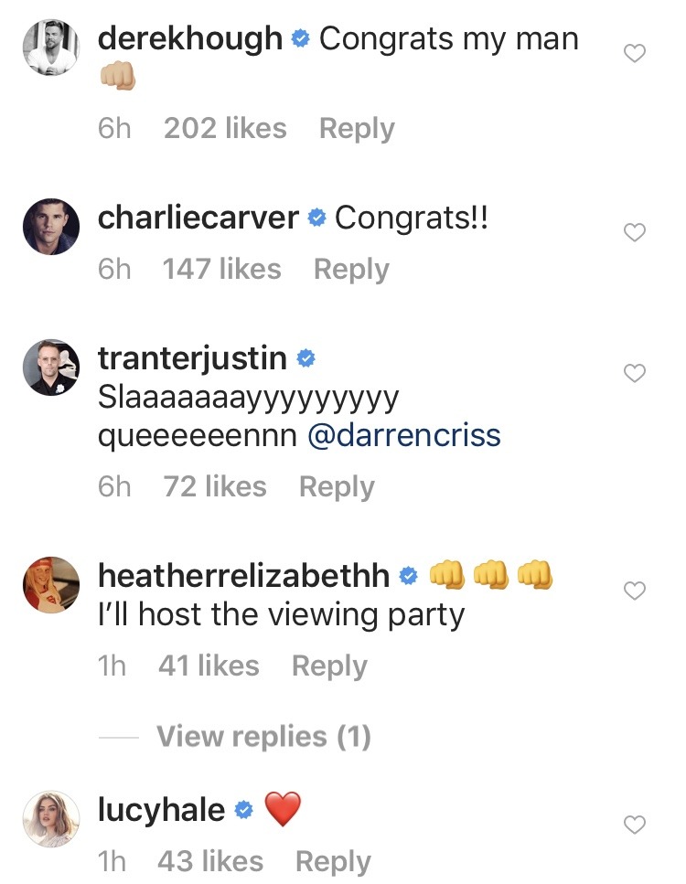Reply to tranterjustin's comment

(337, 487)
